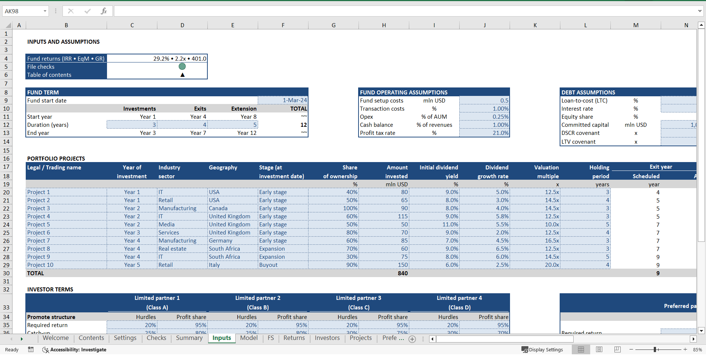This screenshot has height=355, width=706.
Task: Switch to Page Break Preview icon
Action: (617, 349)
